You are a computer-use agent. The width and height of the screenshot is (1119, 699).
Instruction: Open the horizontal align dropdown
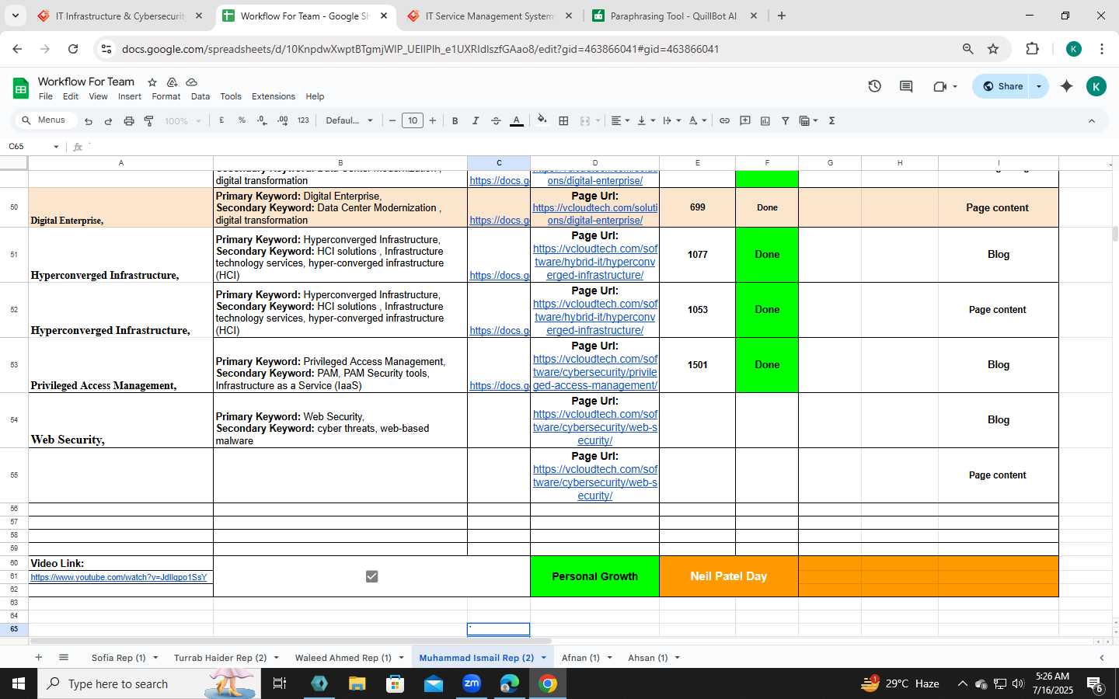click(x=619, y=120)
